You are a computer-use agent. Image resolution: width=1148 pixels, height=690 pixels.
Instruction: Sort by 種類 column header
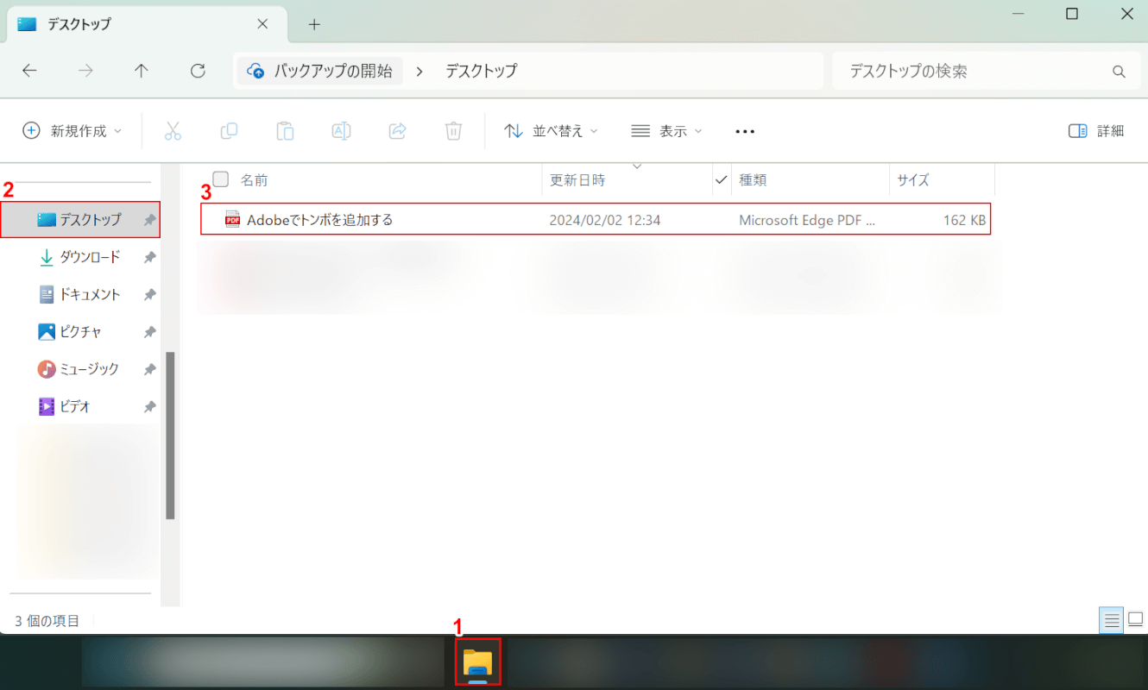pyautogui.click(x=753, y=180)
